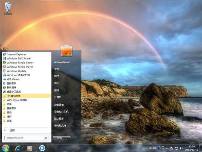Open Windows Media Player from the taskbar
Image resolution: width=202 pixels, height=152 pixels.
pos(30,148)
